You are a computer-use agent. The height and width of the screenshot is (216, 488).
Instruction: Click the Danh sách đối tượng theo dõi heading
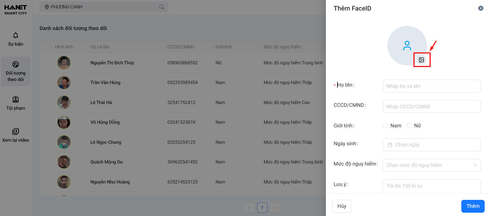click(73, 28)
